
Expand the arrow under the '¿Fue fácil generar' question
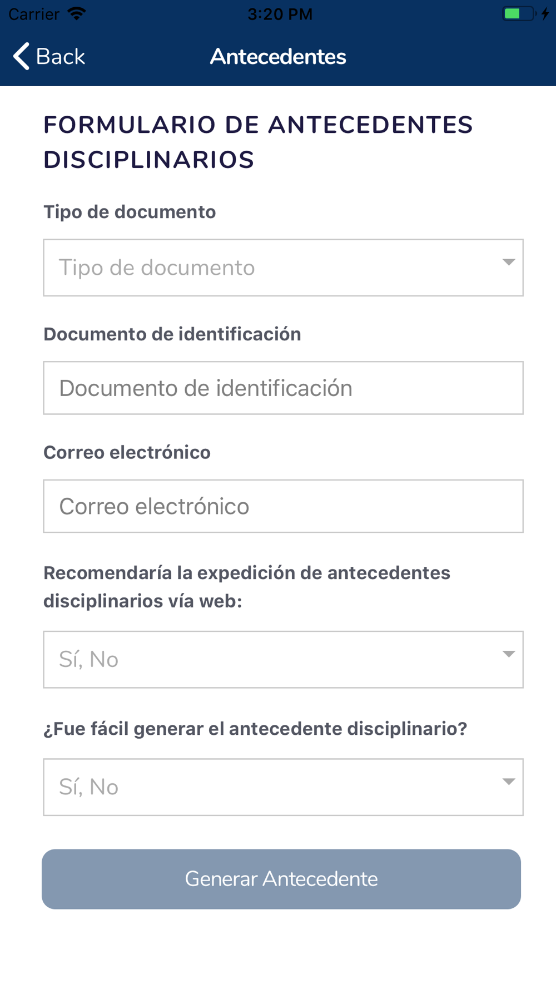pyautogui.click(x=508, y=782)
